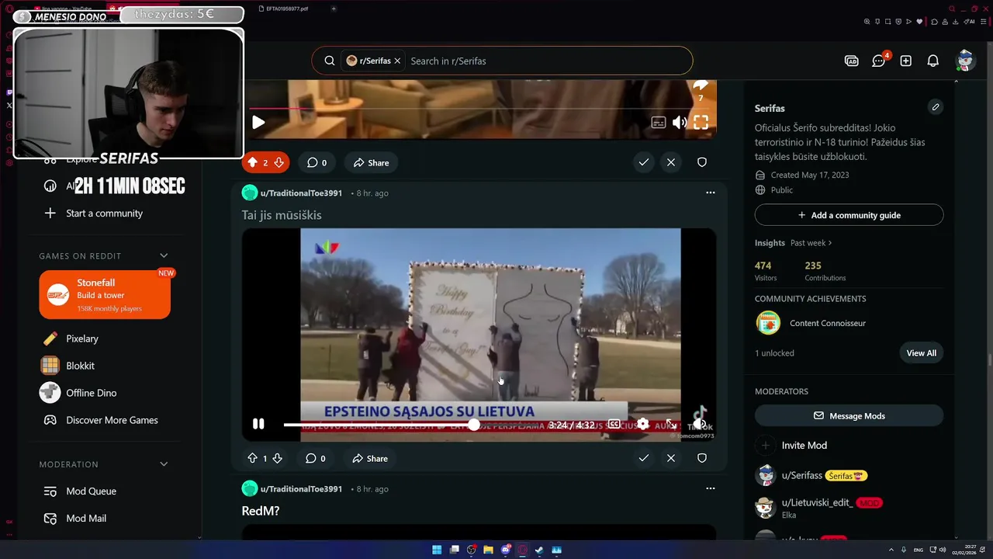Open Steam from the taskbar
Screen dimensions: 993x559
(x=539, y=550)
